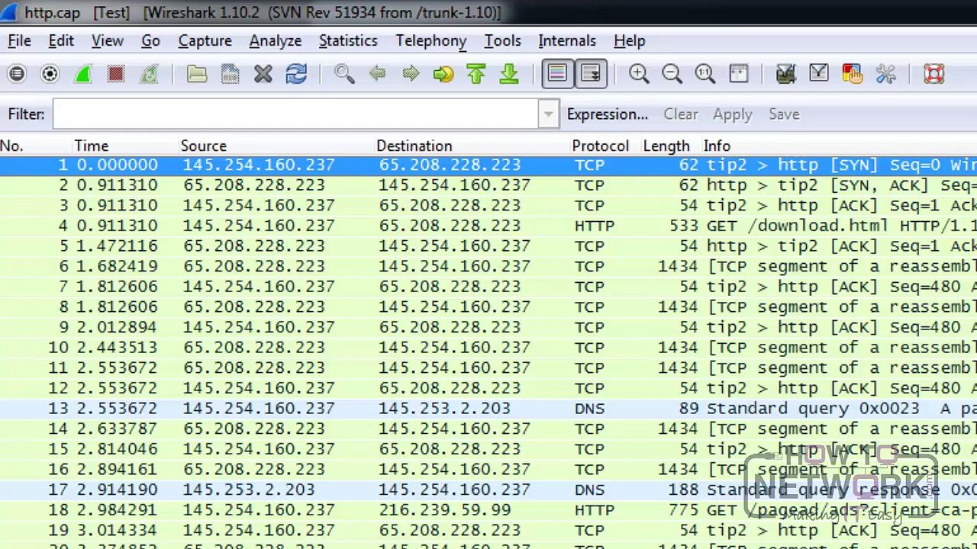Restart the current capture icon
Viewport: 977px width, 549px height.
click(x=149, y=74)
